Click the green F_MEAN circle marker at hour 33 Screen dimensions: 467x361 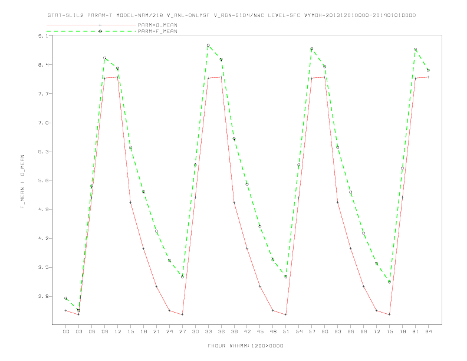tap(208, 45)
